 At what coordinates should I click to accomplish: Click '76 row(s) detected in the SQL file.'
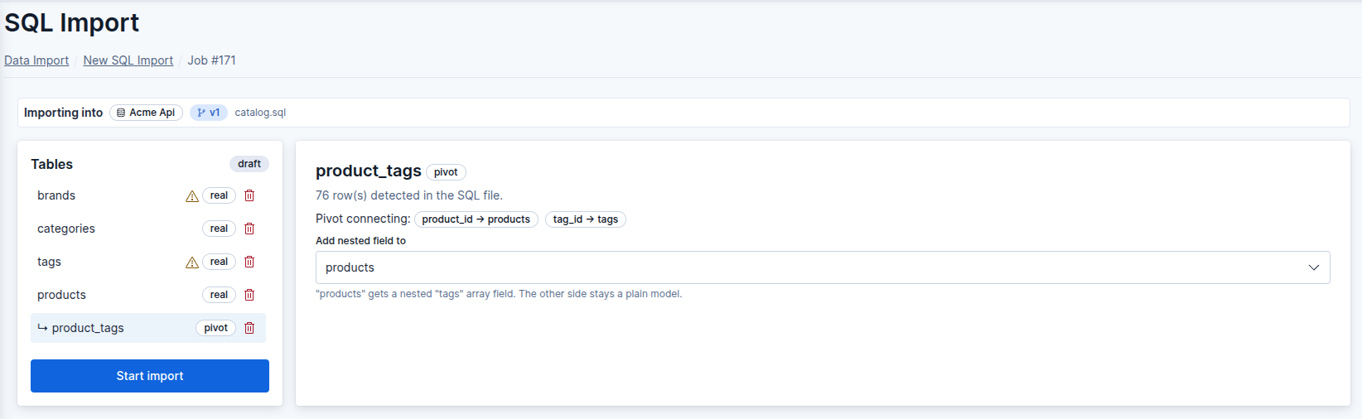pos(409,195)
